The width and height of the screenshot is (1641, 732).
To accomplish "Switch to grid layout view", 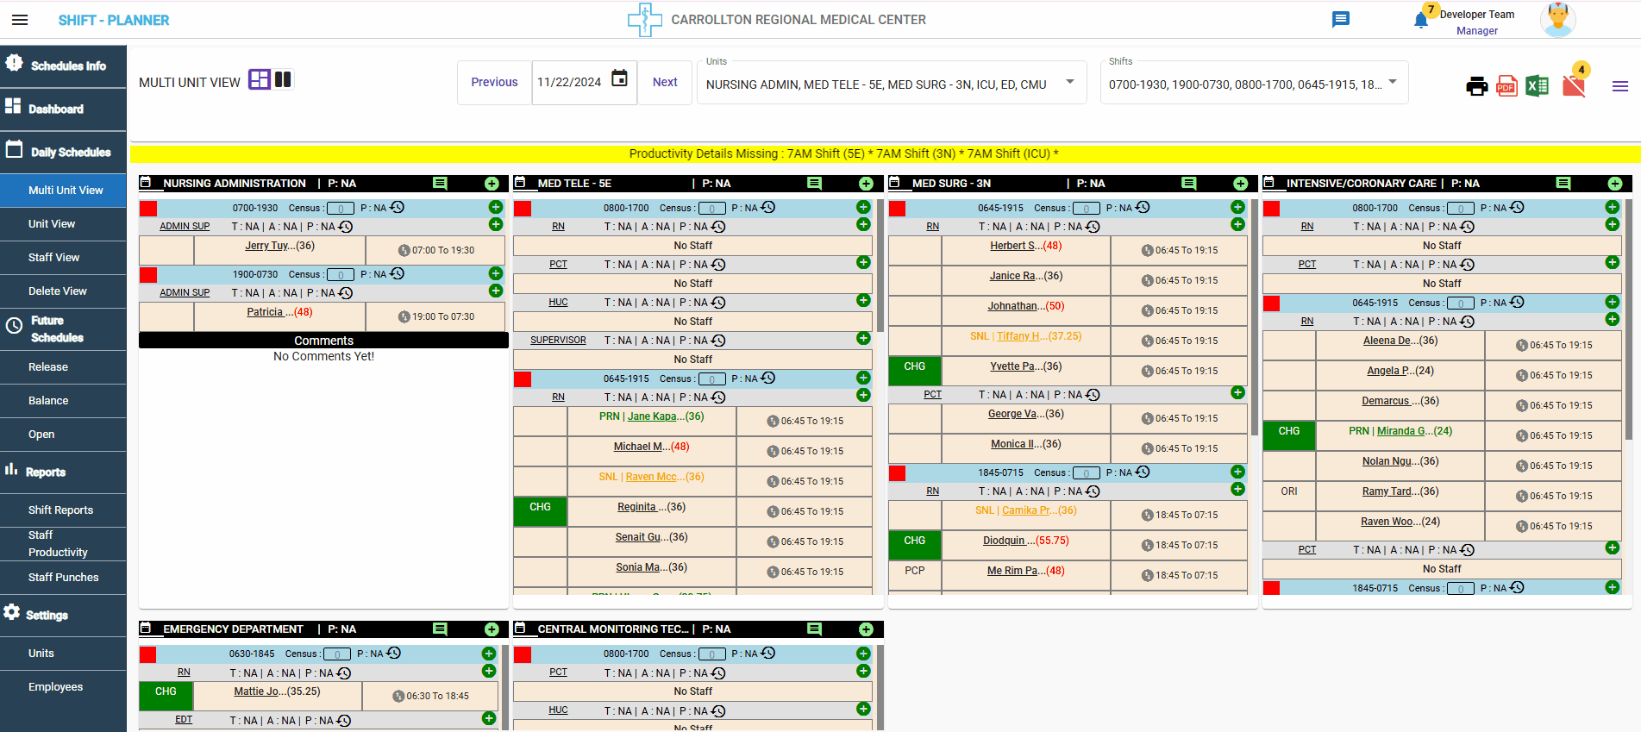I will click(259, 80).
